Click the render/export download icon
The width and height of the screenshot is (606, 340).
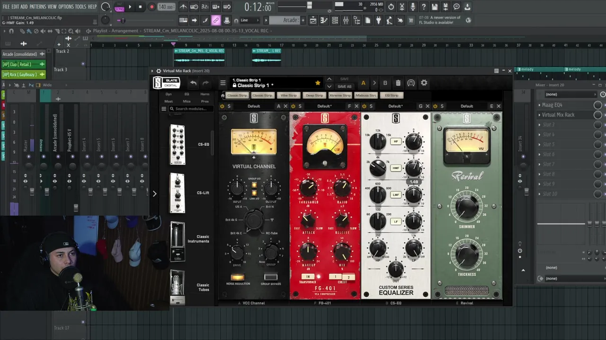467,7
